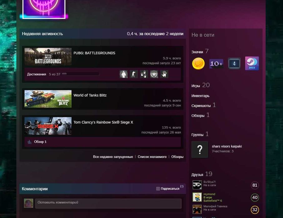Open the PUBG achievement icon with broken heart wreath
The width and height of the screenshot is (283, 218).
(154, 74)
